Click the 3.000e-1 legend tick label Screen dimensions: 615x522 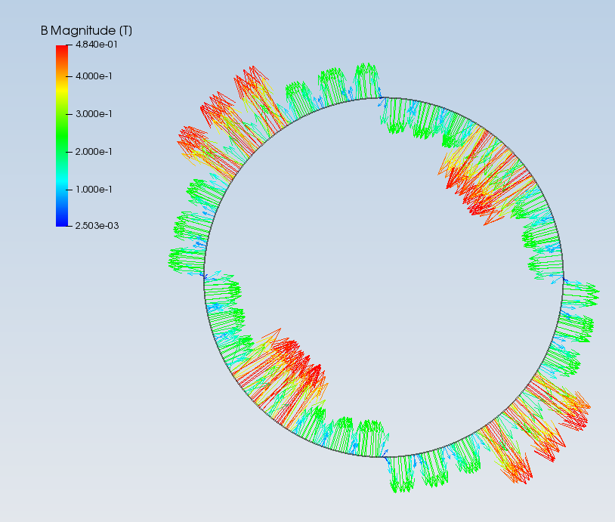94,114
